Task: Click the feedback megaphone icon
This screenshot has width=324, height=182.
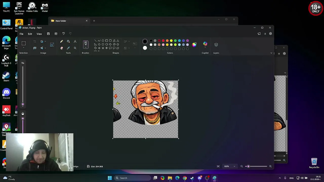Action: (259, 34)
